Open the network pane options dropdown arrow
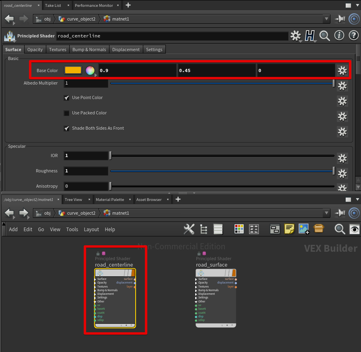361x352 pixels. tap(357, 199)
